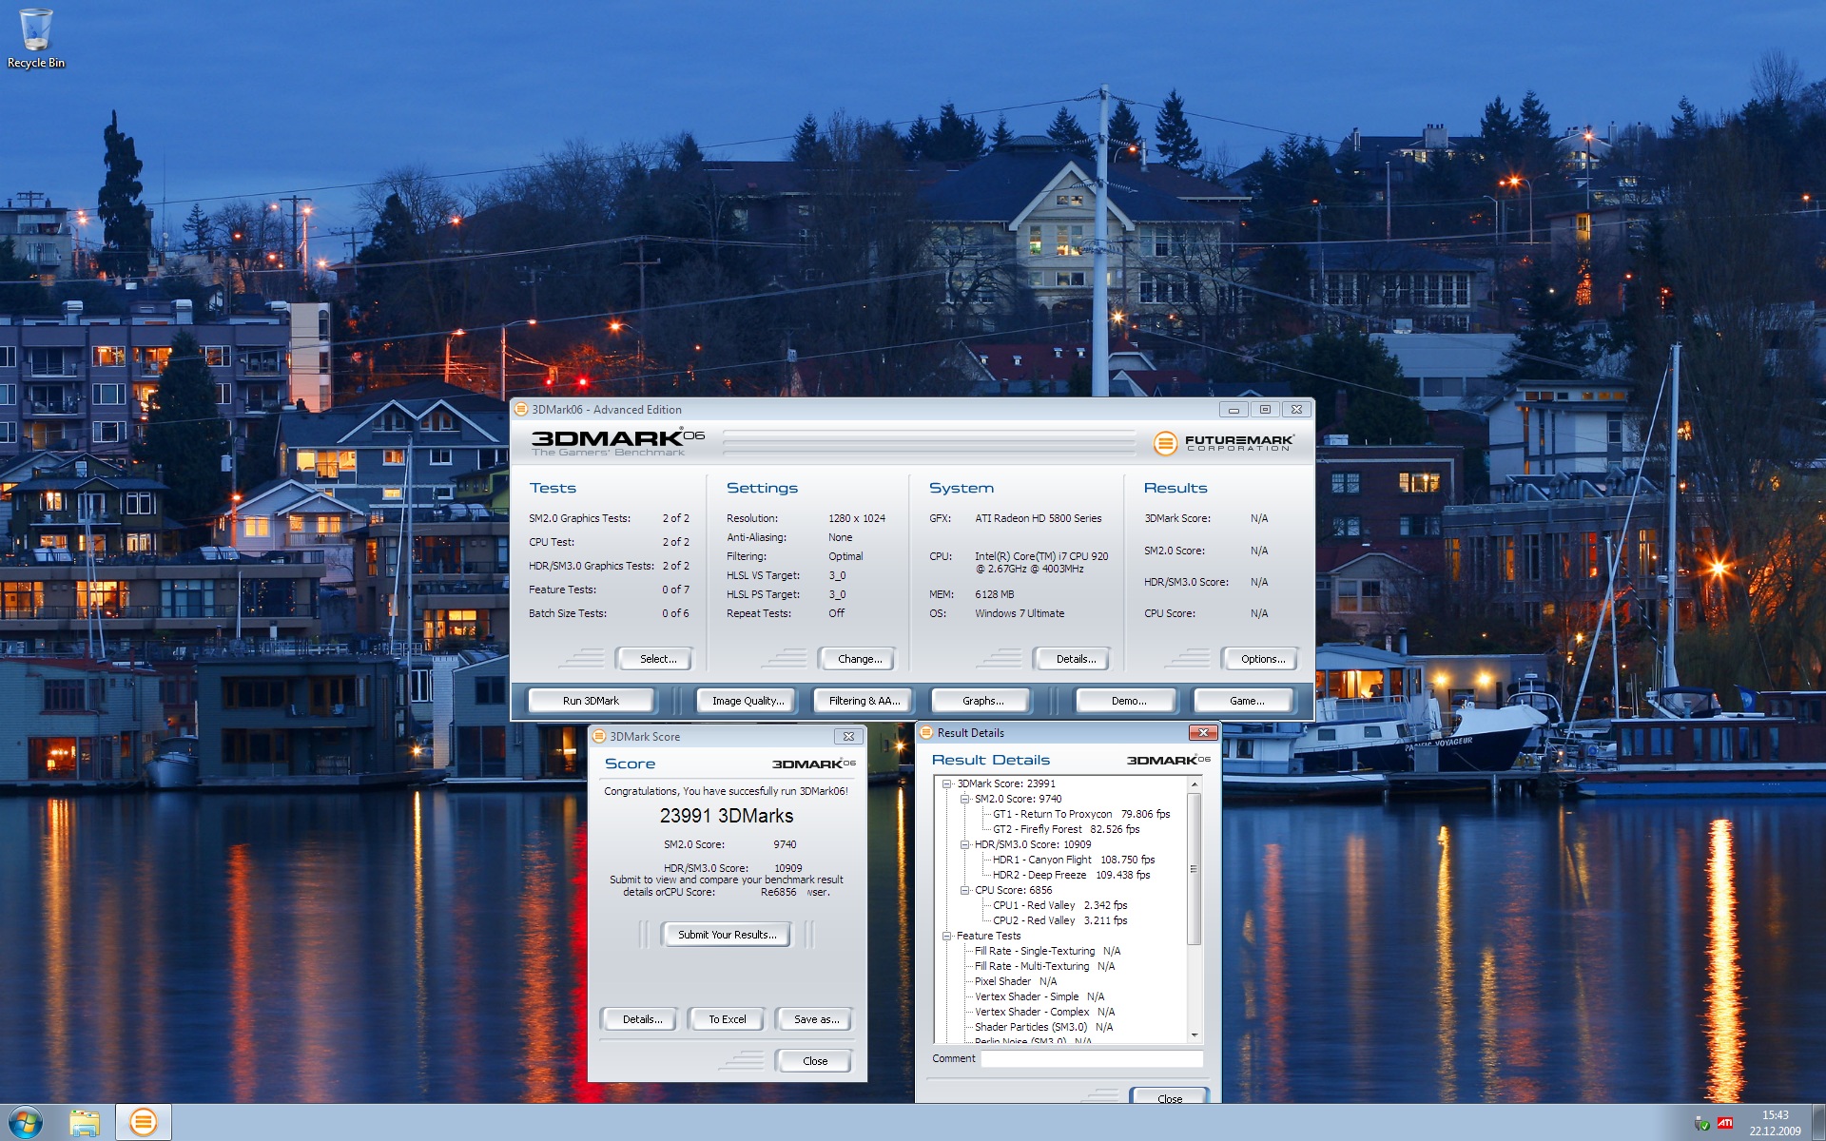1826x1141 pixels.
Task: Open the Recycle Bin desktop icon
Action: click(x=36, y=38)
